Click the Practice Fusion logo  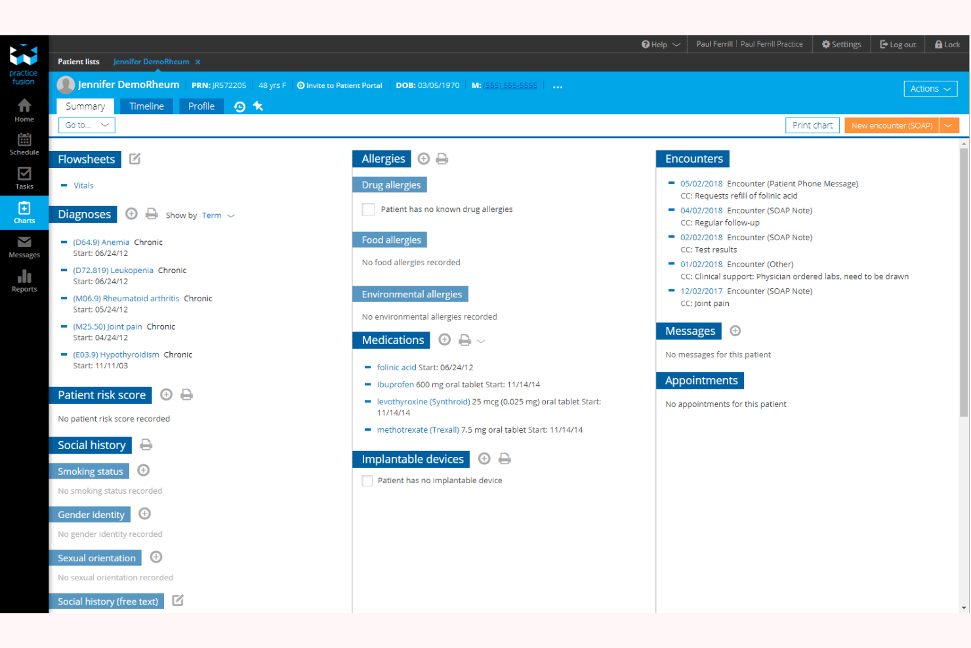(x=24, y=64)
